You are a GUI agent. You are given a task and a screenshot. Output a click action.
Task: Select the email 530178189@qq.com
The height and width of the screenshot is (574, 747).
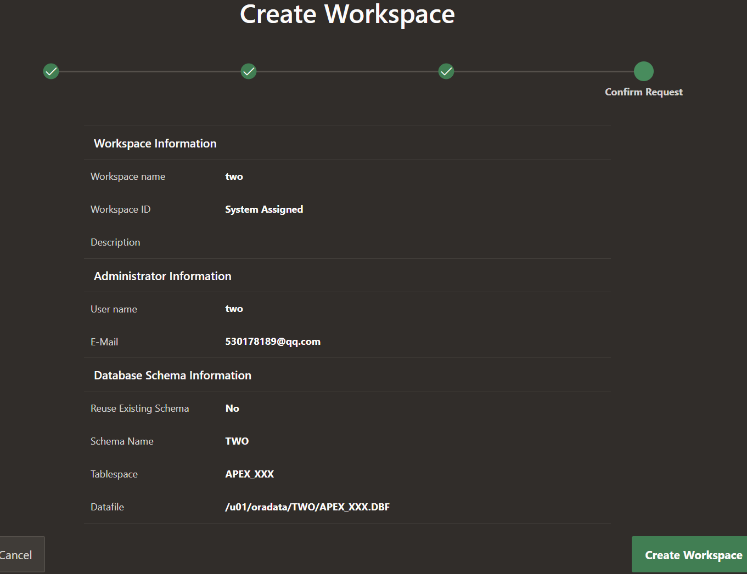point(273,342)
